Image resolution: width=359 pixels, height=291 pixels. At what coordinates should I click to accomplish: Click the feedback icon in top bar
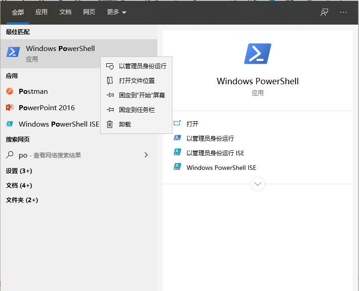(x=324, y=12)
